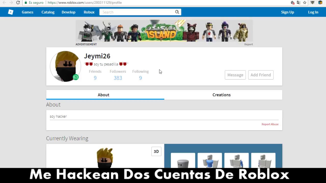The image size is (326, 183).
Task: Reload the page with the refresh icon
Action: click(18, 3)
